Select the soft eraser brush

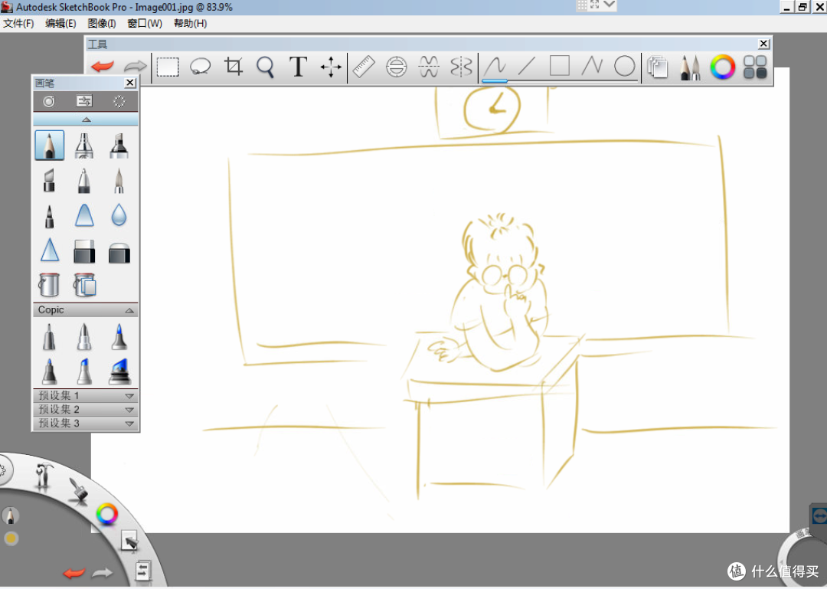[x=119, y=252]
